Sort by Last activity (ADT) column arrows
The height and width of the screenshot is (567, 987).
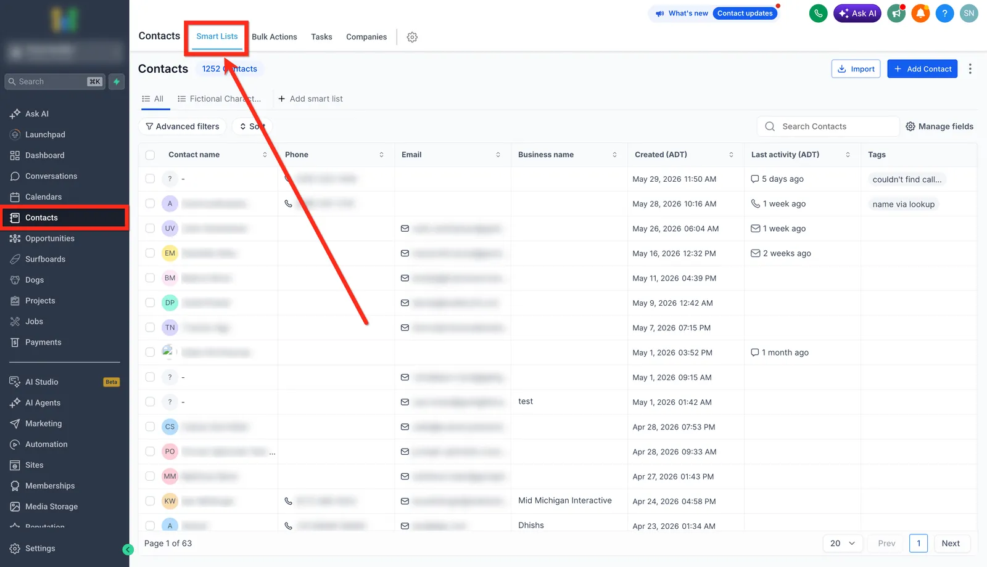coord(848,155)
